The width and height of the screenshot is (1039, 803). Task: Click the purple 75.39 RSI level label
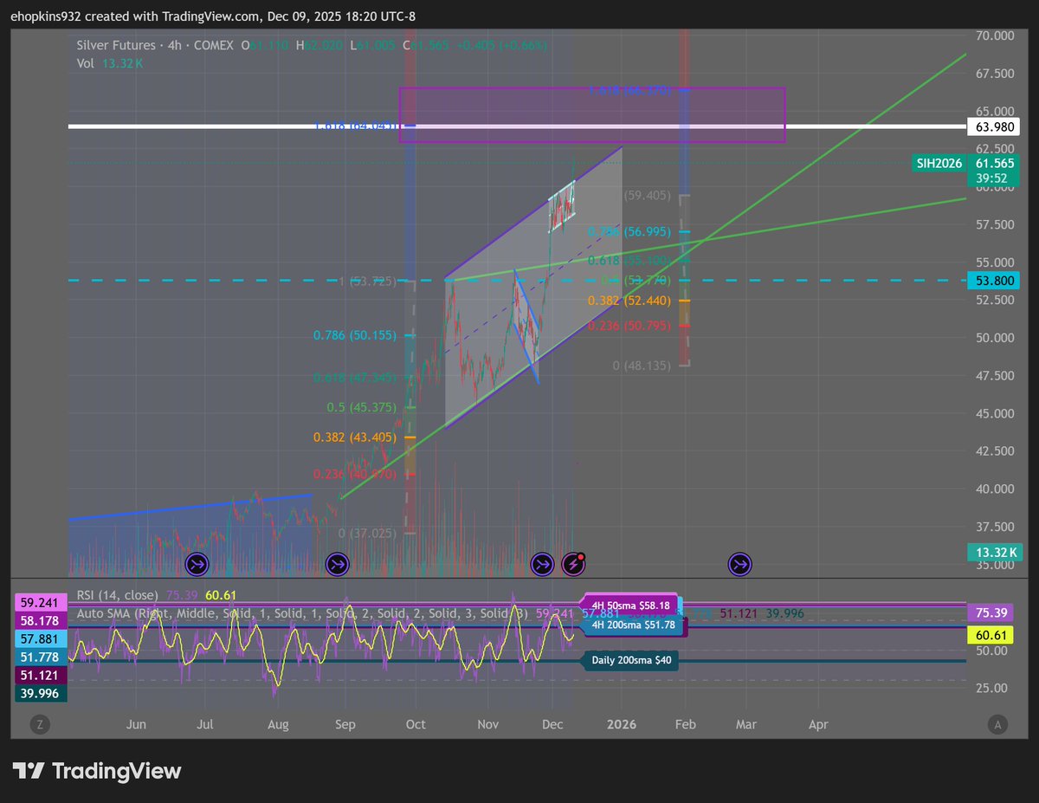pos(992,612)
